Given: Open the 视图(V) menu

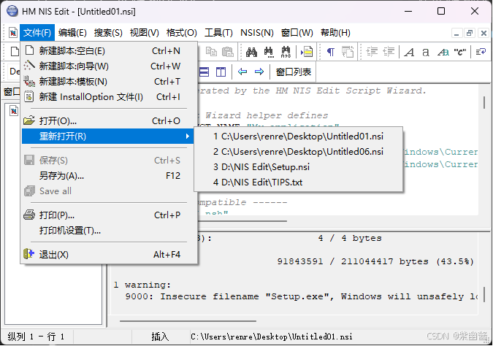Looking at the screenshot, I should [x=145, y=33].
